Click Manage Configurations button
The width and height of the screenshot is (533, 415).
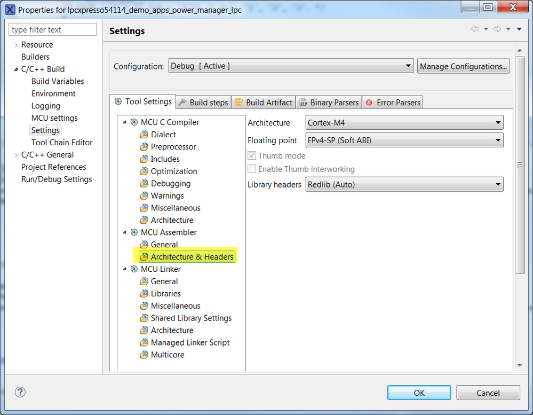[x=463, y=66]
